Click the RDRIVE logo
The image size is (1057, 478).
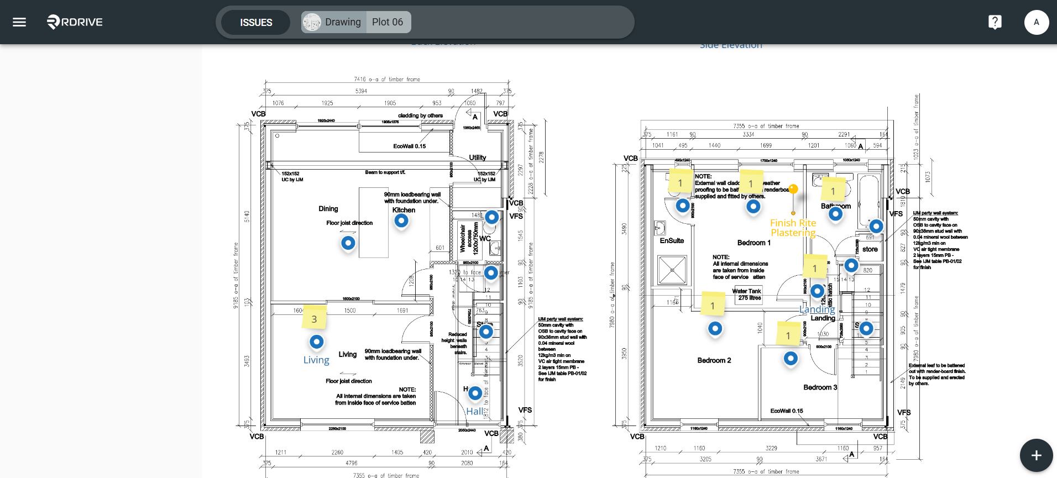[75, 22]
